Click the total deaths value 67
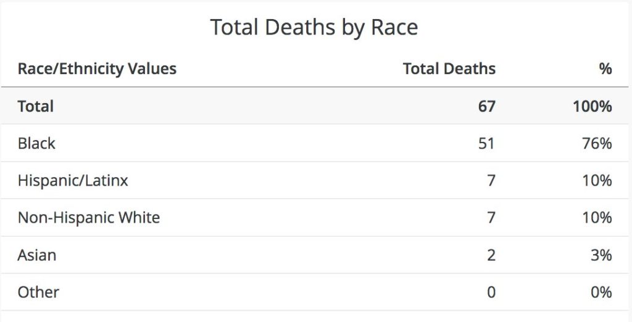 [x=486, y=106]
